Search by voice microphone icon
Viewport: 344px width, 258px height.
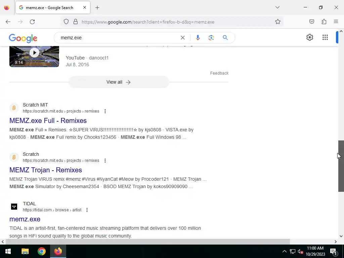(x=198, y=38)
